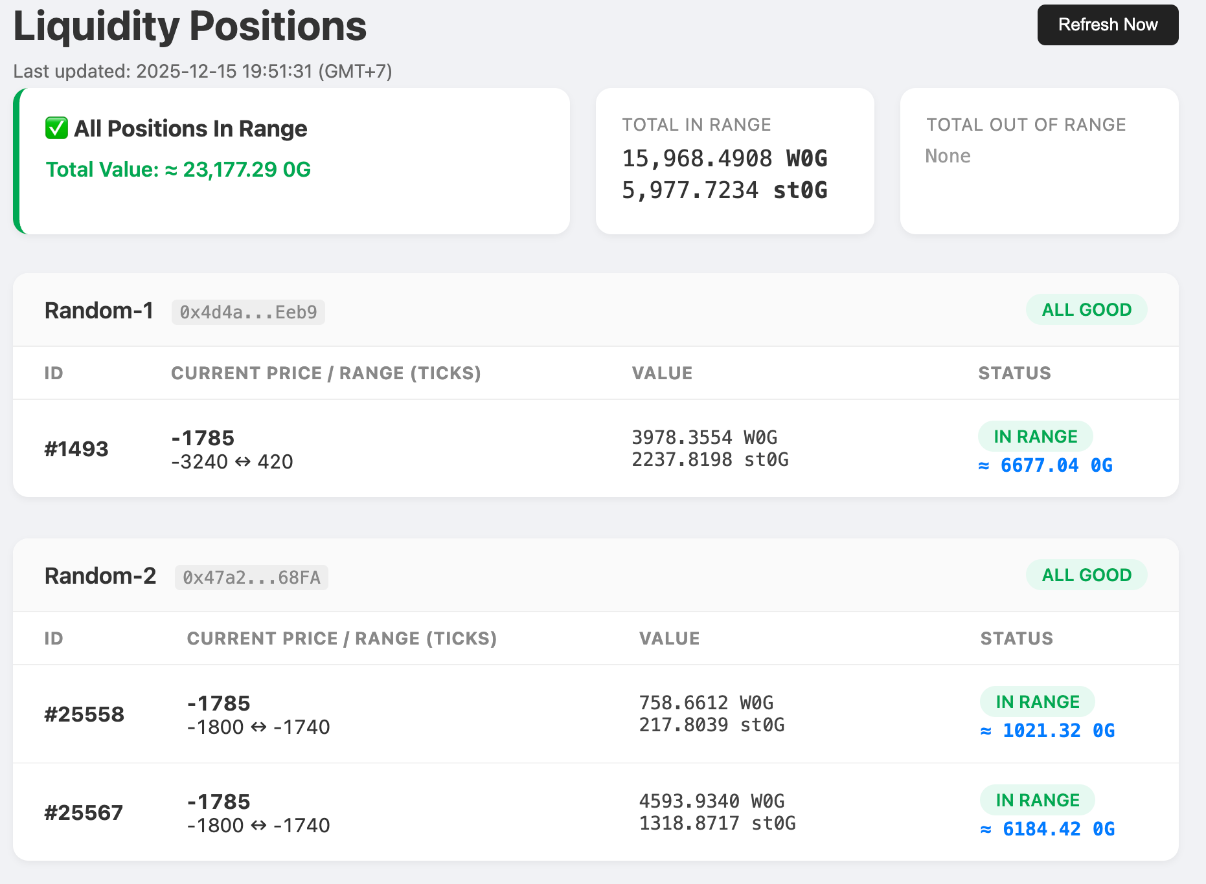
Task: Click the green checkmark icon
Action: [x=56, y=128]
